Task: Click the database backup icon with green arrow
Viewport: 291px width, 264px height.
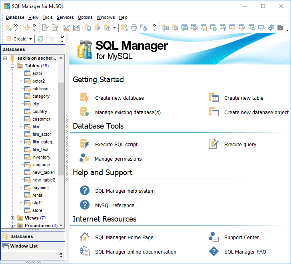Action: tap(165, 28)
